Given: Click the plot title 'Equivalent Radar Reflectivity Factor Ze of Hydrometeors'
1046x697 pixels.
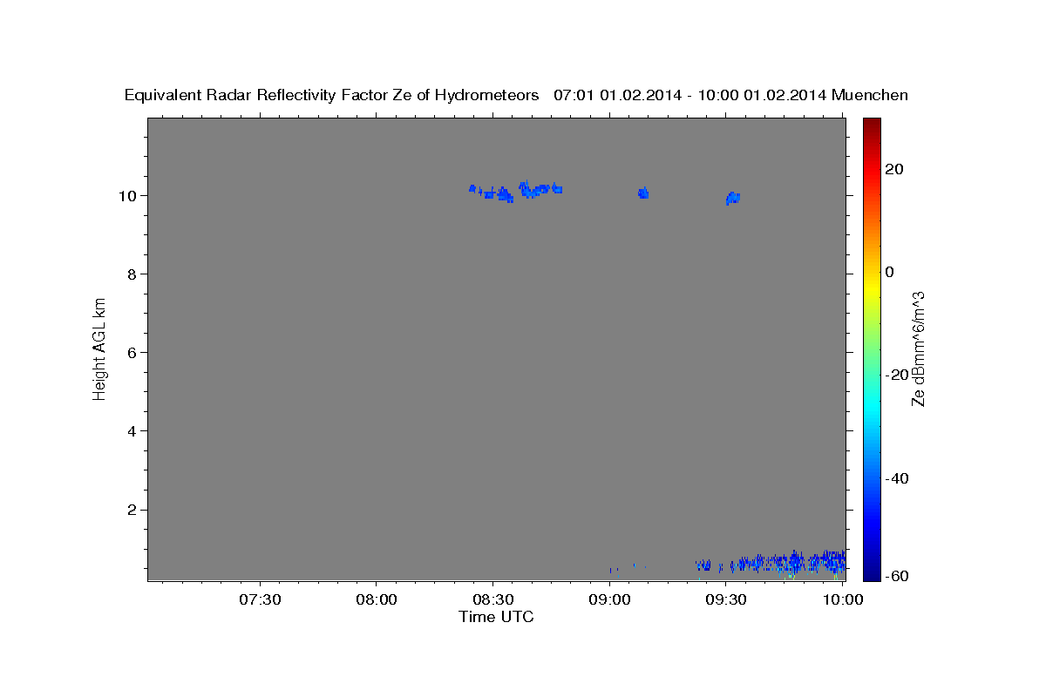Looking at the screenshot, I should [331, 96].
